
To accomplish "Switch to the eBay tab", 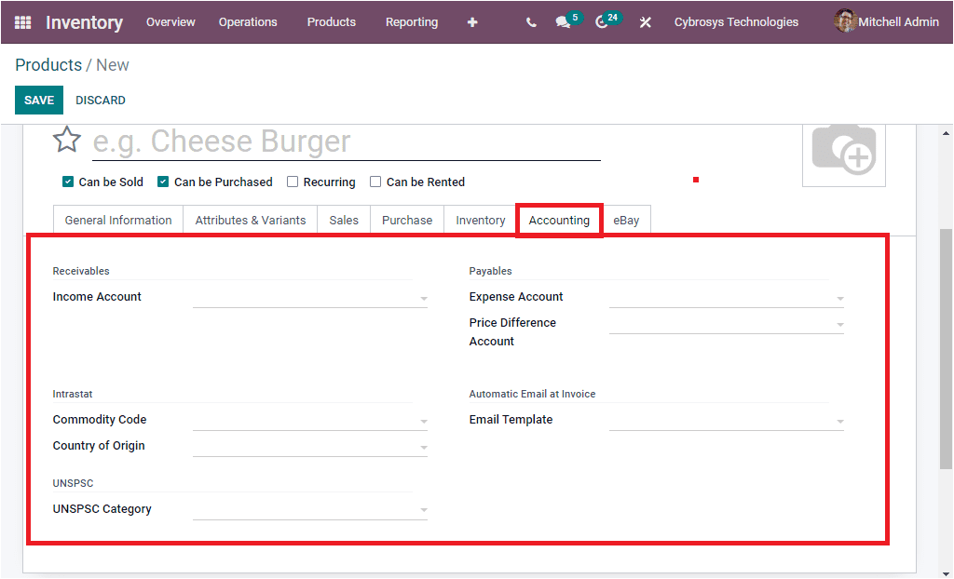I will pos(626,220).
